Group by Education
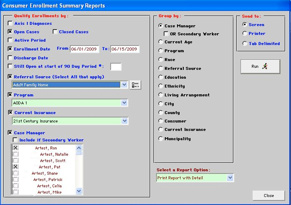Screen dimensions: 291x205 (x=161, y=77)
